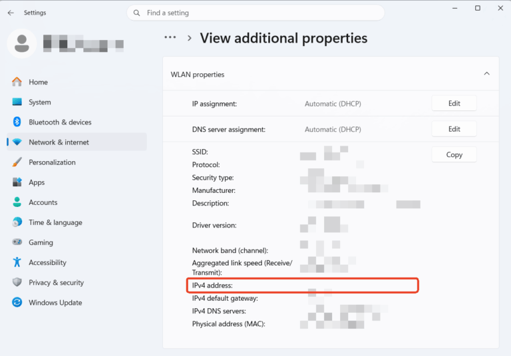This screenshot has width=511, height=356.
Task: Open breadcrumb ellipsis menu
Action: point(170,37)
